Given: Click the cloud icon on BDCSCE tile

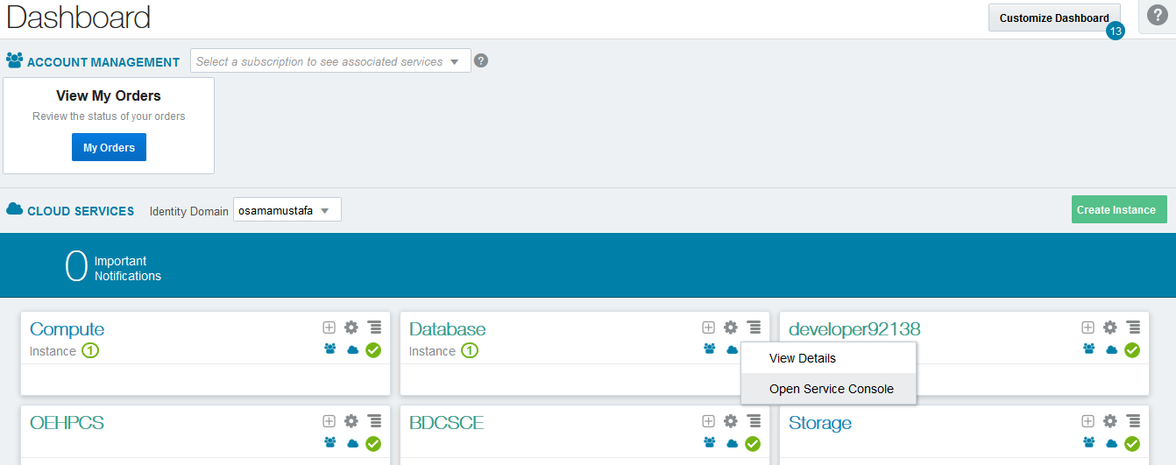Looking at the screenshot, I should 732,443.
